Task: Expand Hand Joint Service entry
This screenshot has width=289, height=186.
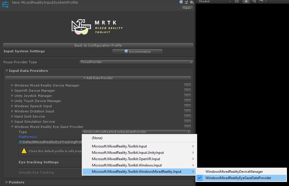Action: click(x=12, y=116)
